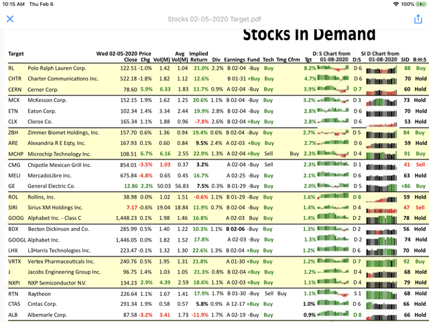Click the Sell rating for CMG B:H:S
Viewport: 429px width, 322px height.
pyautogui.click(x=420, y=164)
